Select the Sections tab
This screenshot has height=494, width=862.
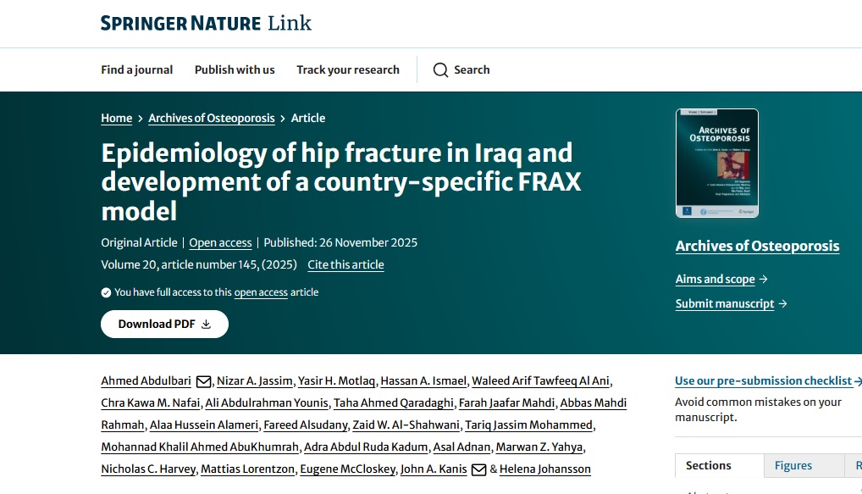708,465
